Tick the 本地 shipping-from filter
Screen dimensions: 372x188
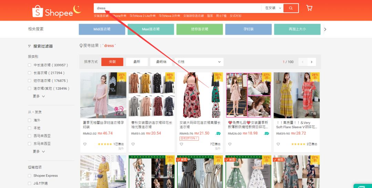29,128
